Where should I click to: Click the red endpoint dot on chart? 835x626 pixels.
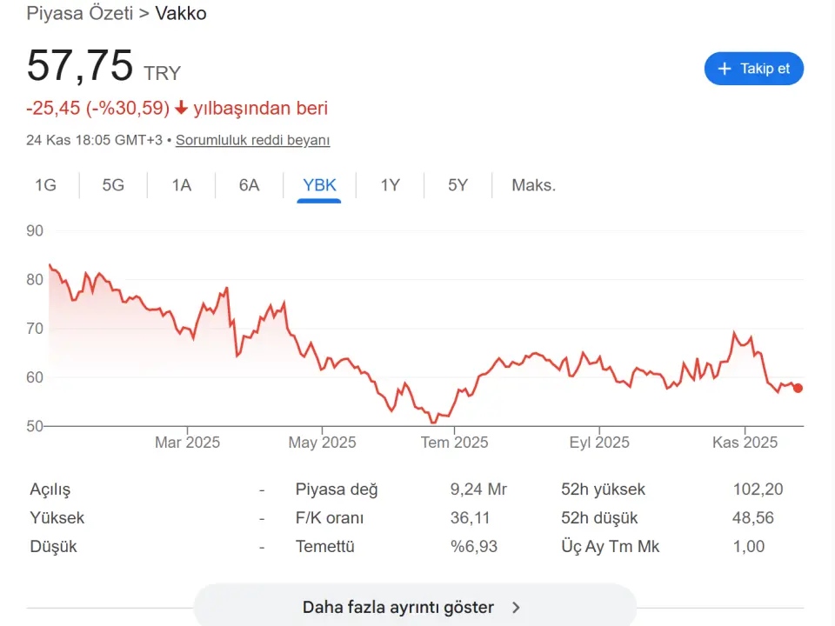pos(798,388)
